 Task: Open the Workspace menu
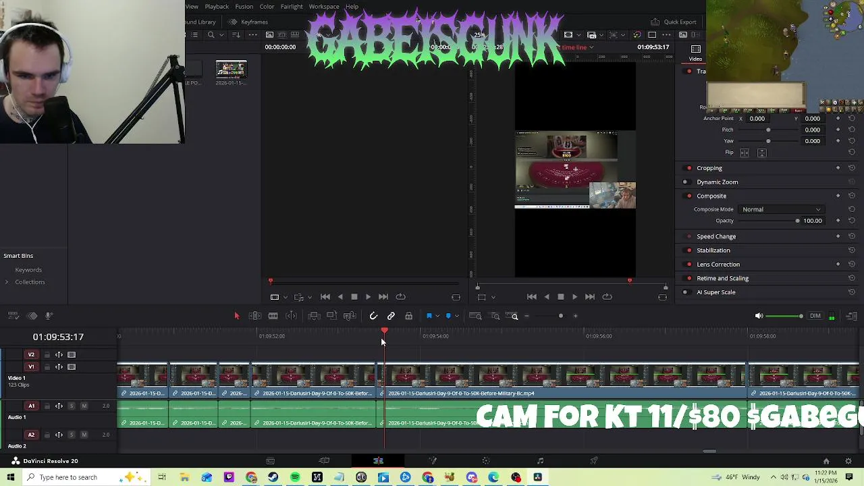(324, 7)
